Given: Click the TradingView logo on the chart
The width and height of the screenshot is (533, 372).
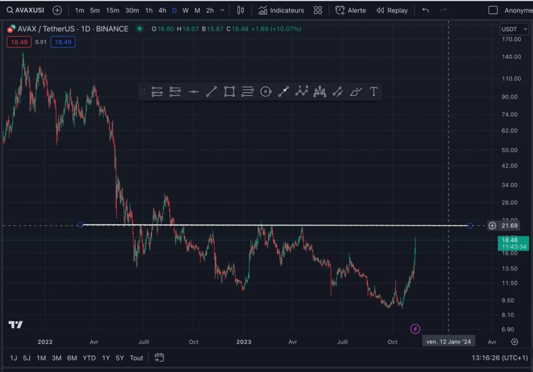Looking at the screenshot, I should pos(16,325).
